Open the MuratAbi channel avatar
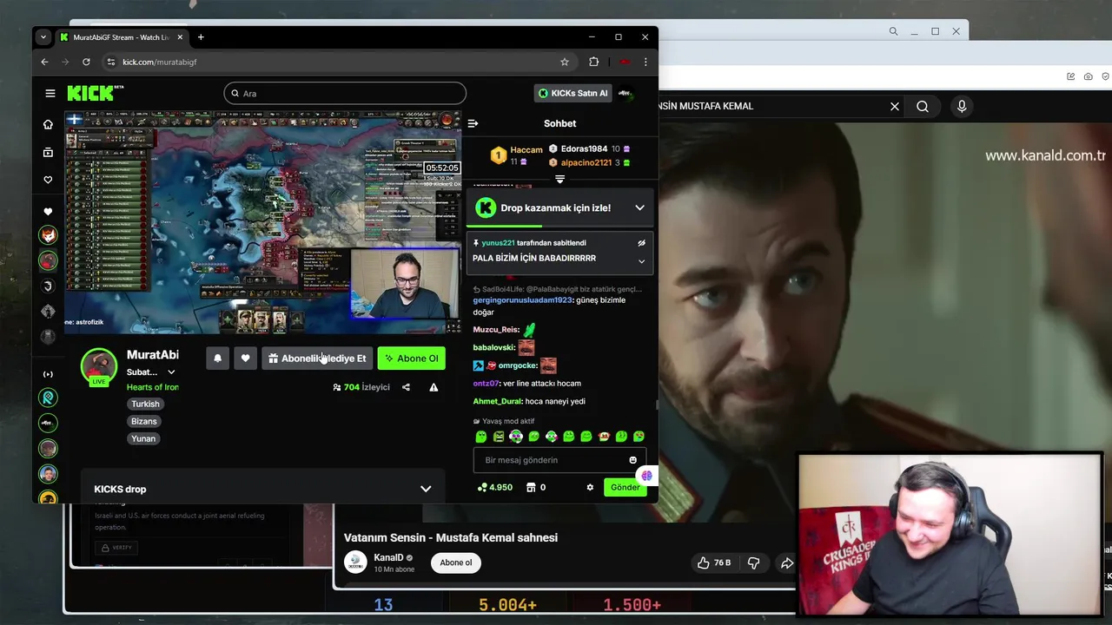This screenshot has width=1112, height=625. tap(99, 365)
